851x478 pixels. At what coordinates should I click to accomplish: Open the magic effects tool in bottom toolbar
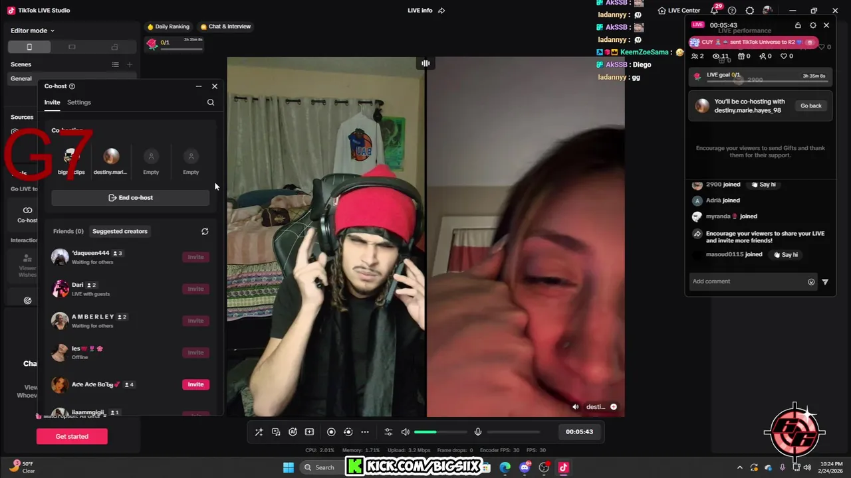pos(259,432)
